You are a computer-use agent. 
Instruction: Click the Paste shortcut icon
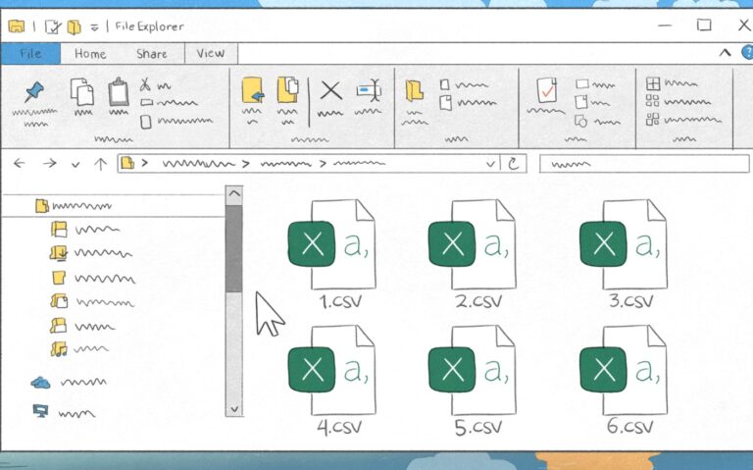tap(145, 122)
